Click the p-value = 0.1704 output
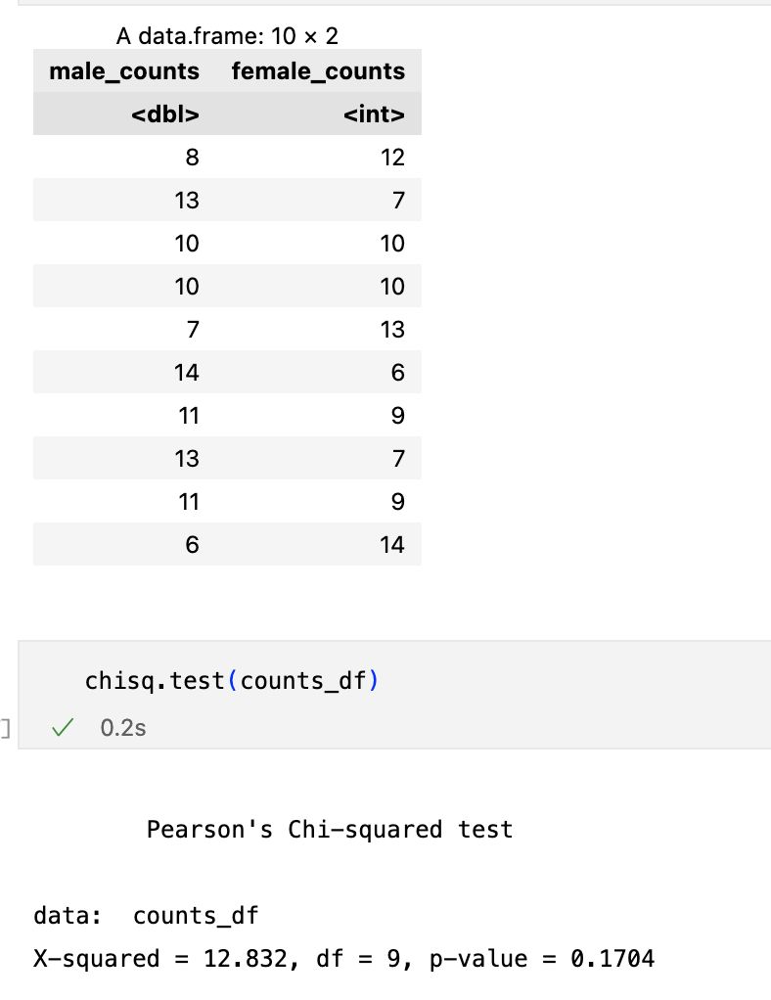771x1000 pixels. click(x=542, y=959)
